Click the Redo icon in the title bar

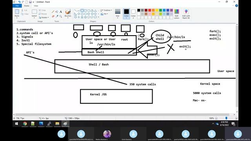tap(23, 2)
